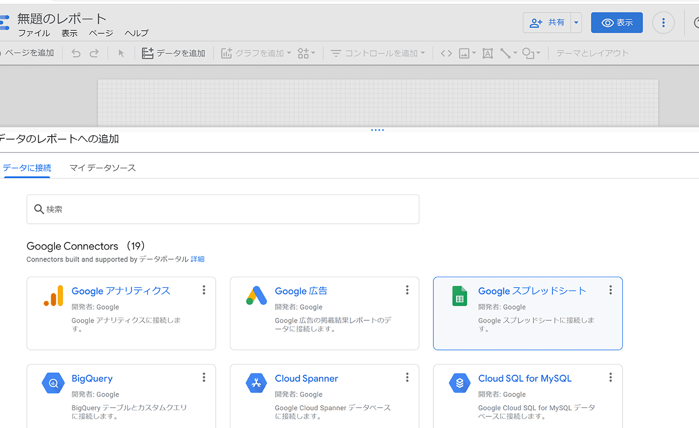Select the text box tool
The width and height of the screenshot is (699, 428).
pos(487,53)
